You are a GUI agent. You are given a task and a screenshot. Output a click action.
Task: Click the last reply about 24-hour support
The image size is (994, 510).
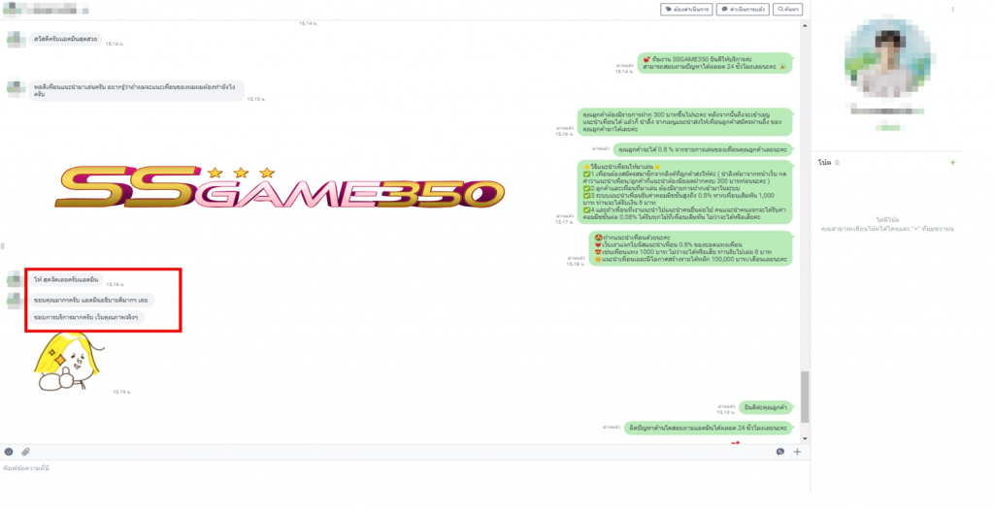coord(708,429)
